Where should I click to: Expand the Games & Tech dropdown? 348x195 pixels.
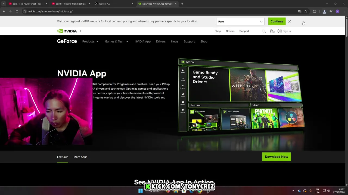pos(117,41)
